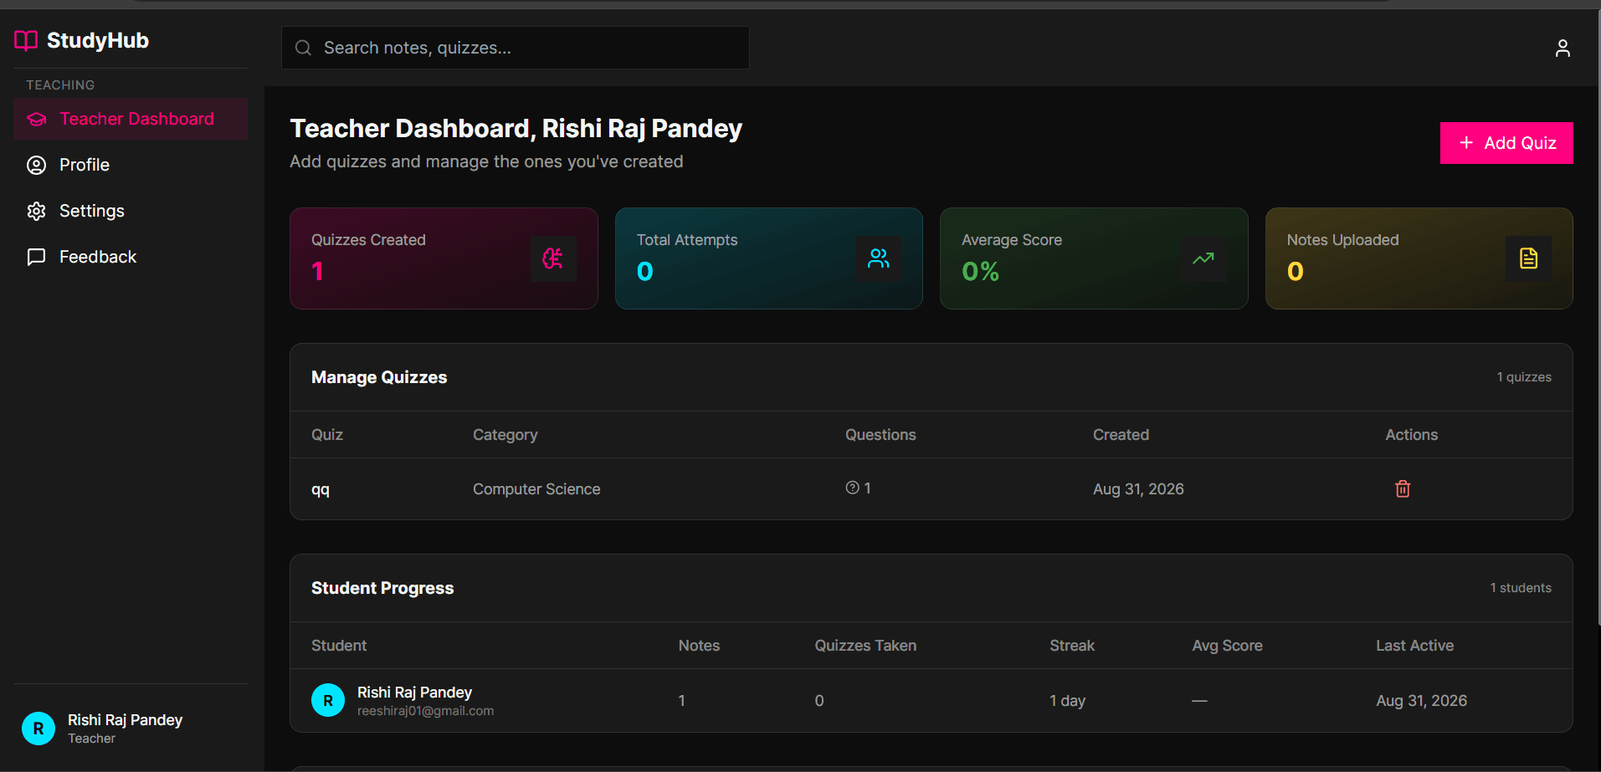The height and width of the screenshot is (772, 1601).
Task: Click the Last Active column header
Action: (1414, 646)
